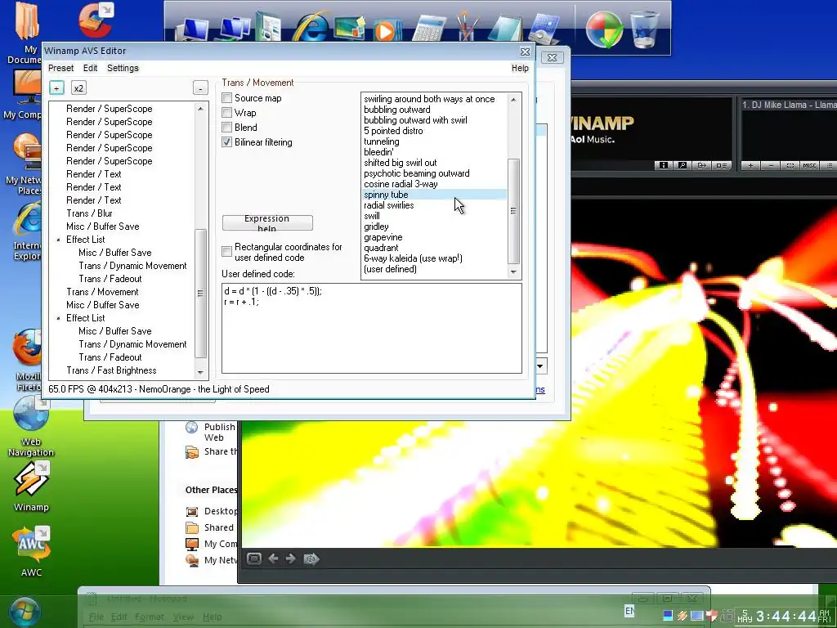Image resolution: width=837 pixels, height=628 pixels.
Task: Collapse the first Effect List tree node
Action: click(x=58, y=240)
